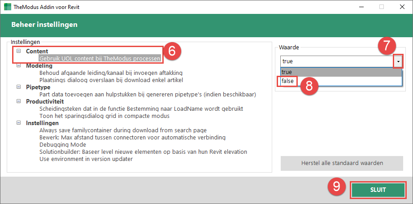
Task: Select 'Toon het sparingsdialog grid in compacte modus'
Action: coord(104,116)
